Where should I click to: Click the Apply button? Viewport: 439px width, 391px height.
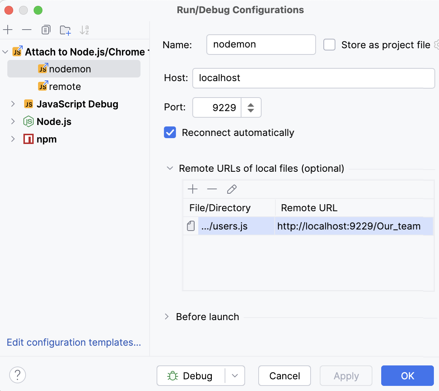coord(346,376)
